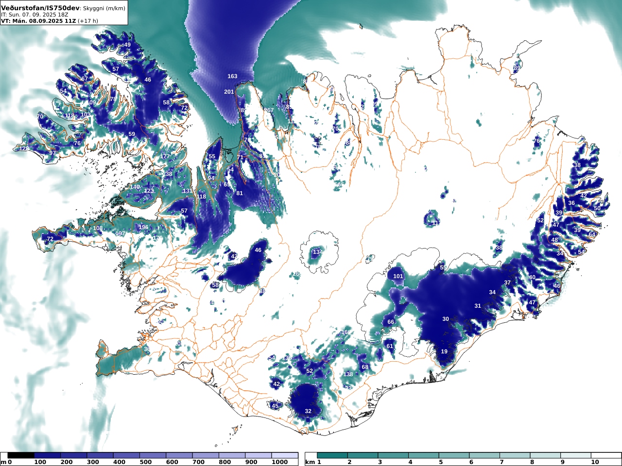Click the km unit label of right legend

click(311, 462)
